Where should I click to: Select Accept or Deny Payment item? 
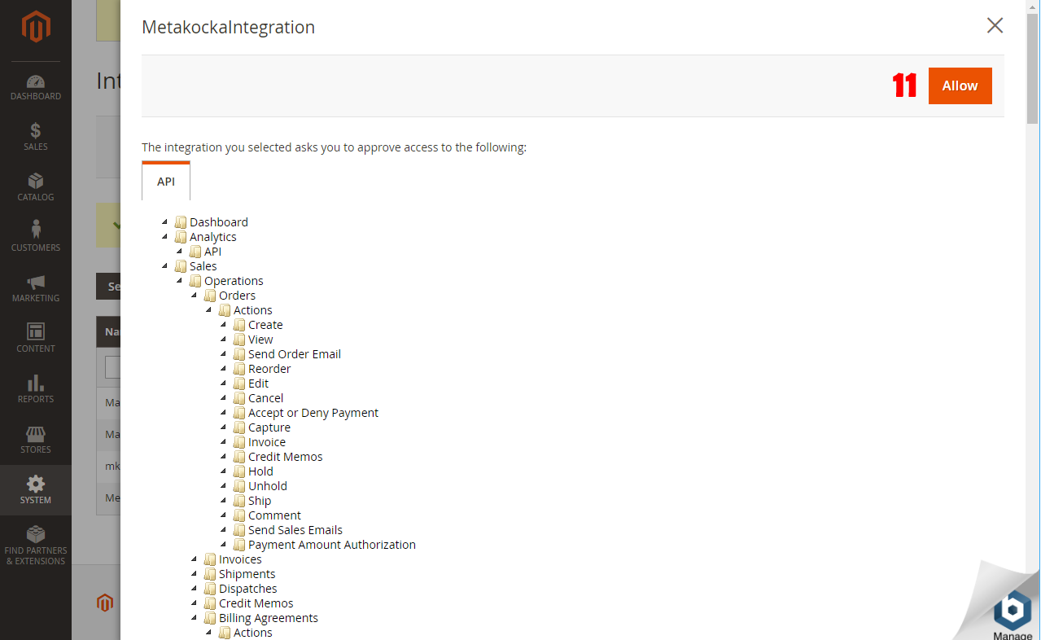(x=313, y=413)
